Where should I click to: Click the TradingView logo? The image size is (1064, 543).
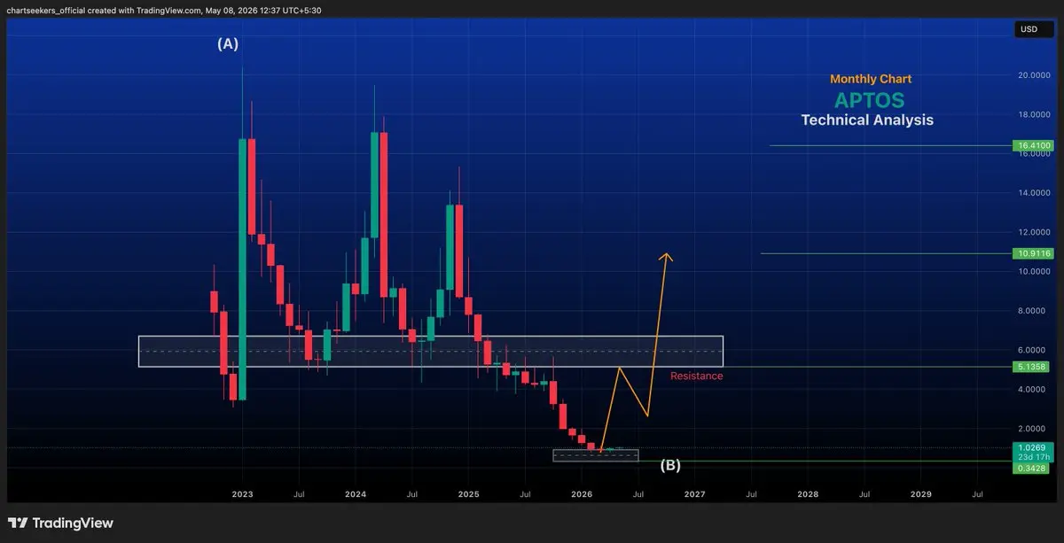pos(61,523)
